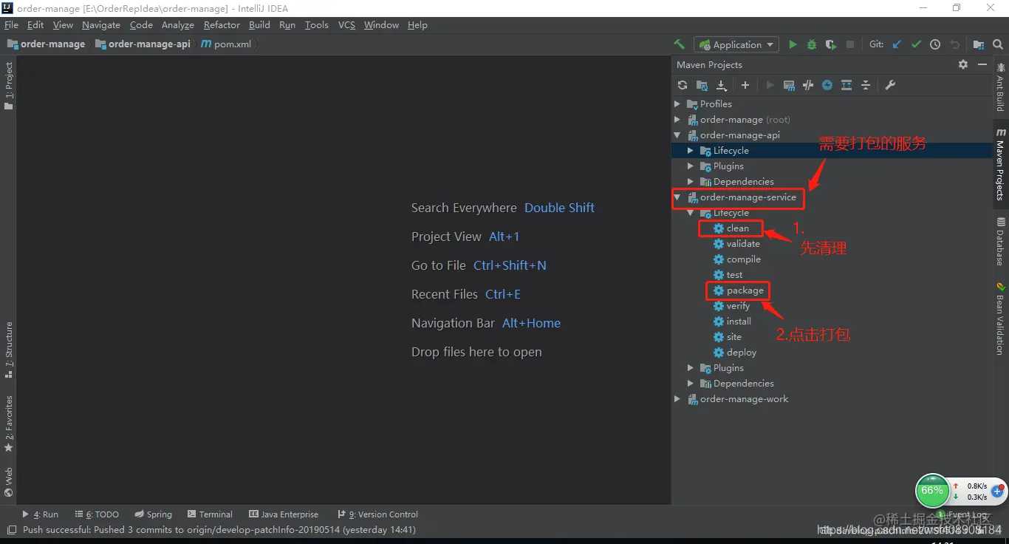Open the Spring tool window

(x=154, y=514)
